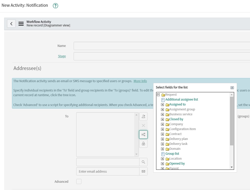Viewport: 250px width, 190px height.
Task: Select Closed by field
Action: [176, 119]
